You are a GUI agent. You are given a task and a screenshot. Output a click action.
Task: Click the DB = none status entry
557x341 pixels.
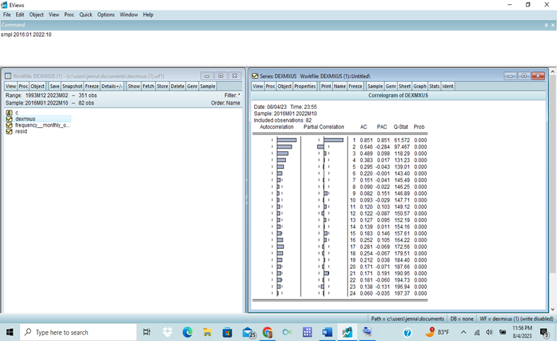click(461, 318)
